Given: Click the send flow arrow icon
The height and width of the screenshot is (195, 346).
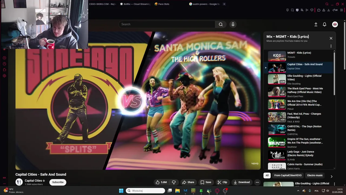Looking at the screenshot, I should point(307,10).
